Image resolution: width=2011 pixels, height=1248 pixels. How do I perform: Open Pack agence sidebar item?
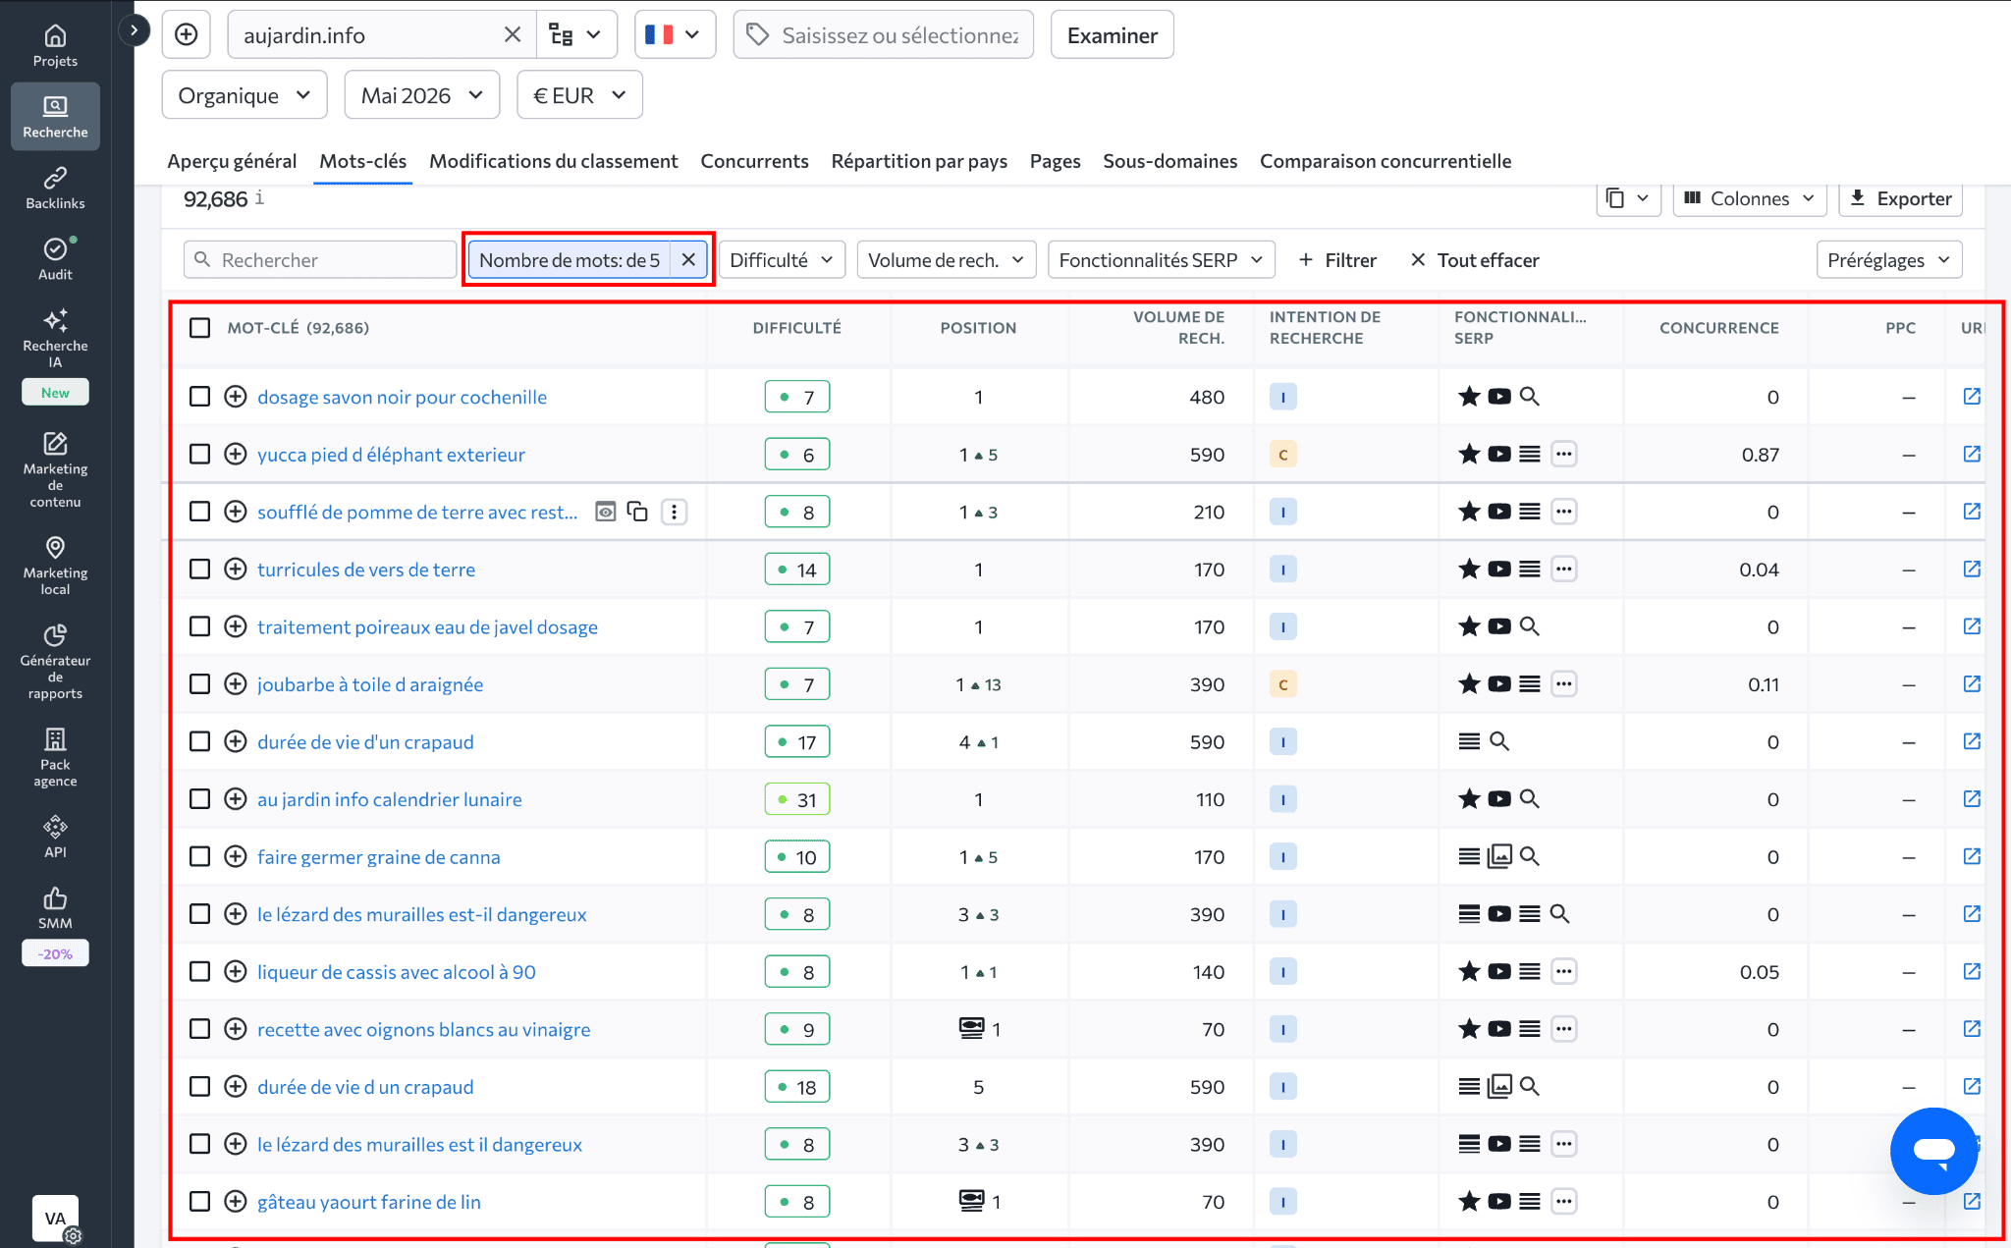pos(55,757)
